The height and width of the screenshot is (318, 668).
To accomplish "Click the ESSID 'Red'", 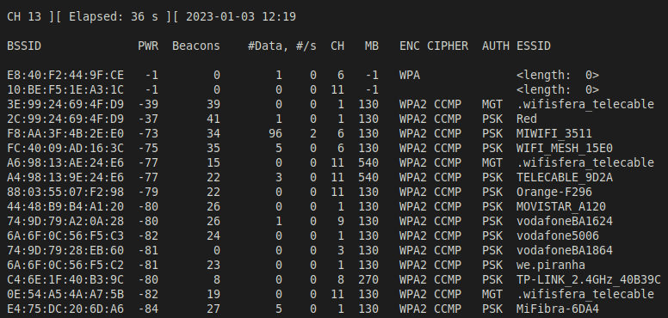I will (527, 119).
